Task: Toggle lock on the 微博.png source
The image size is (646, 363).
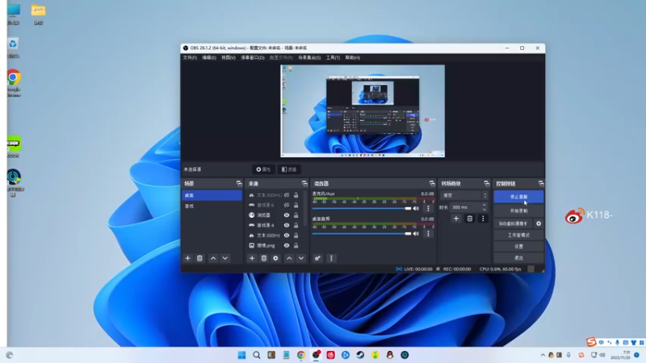Action: point(296,245)
